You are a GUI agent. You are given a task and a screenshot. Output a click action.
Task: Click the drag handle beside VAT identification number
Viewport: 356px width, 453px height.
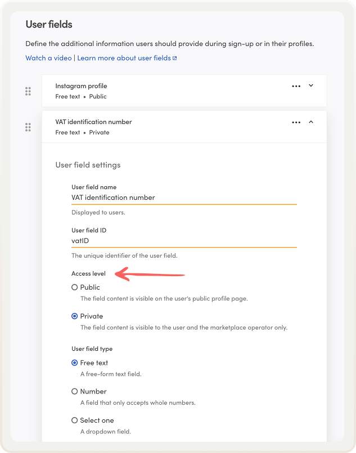point(28,127)
